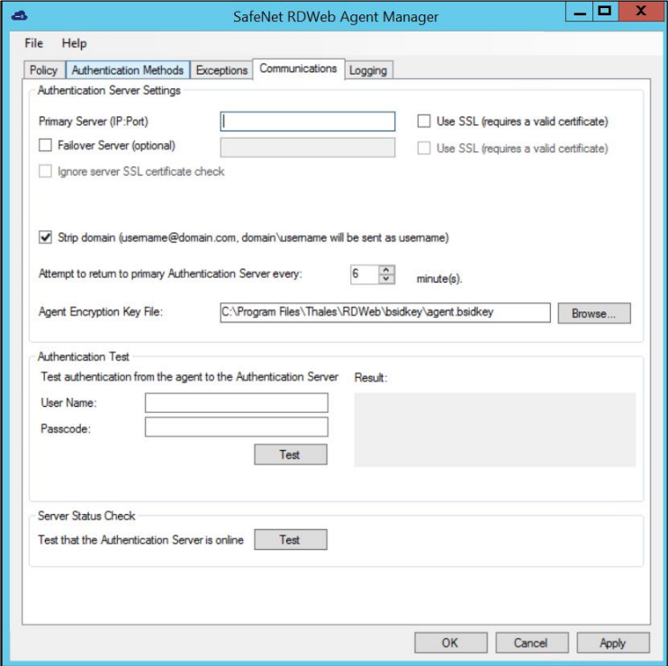Browse for the agent encryption key file

point(594,313)
